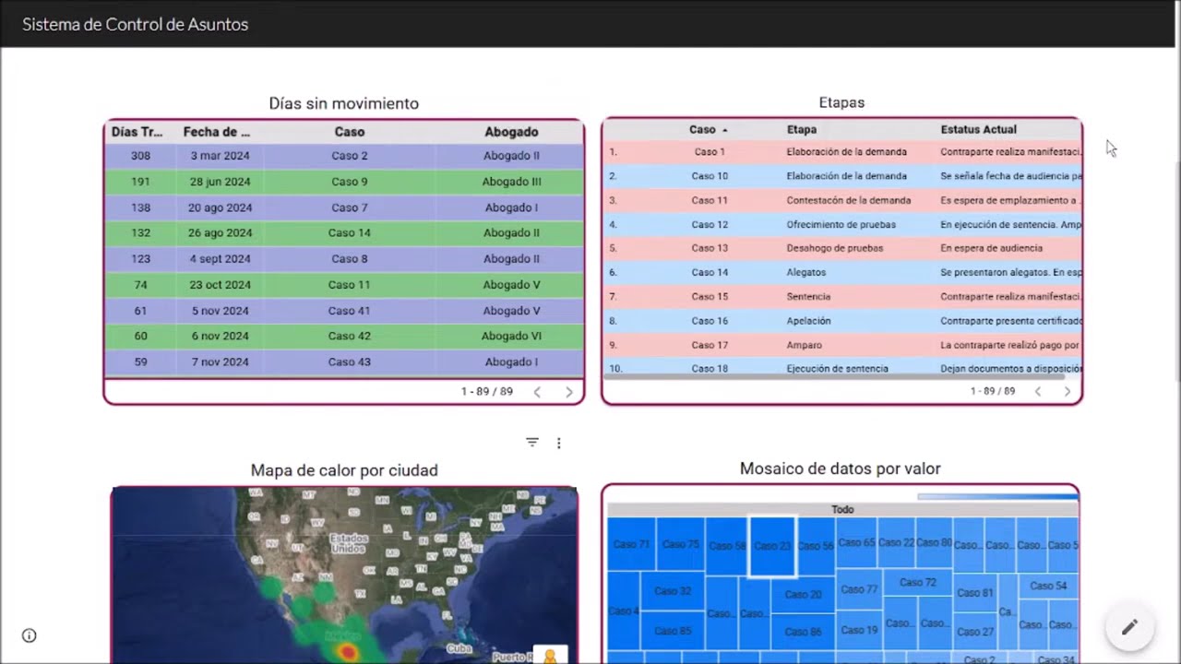Screen dimensions: 1181x664
Task: Select the 'Desahogo de pruebas' stage cell
Action: click(x=835, y=248)
